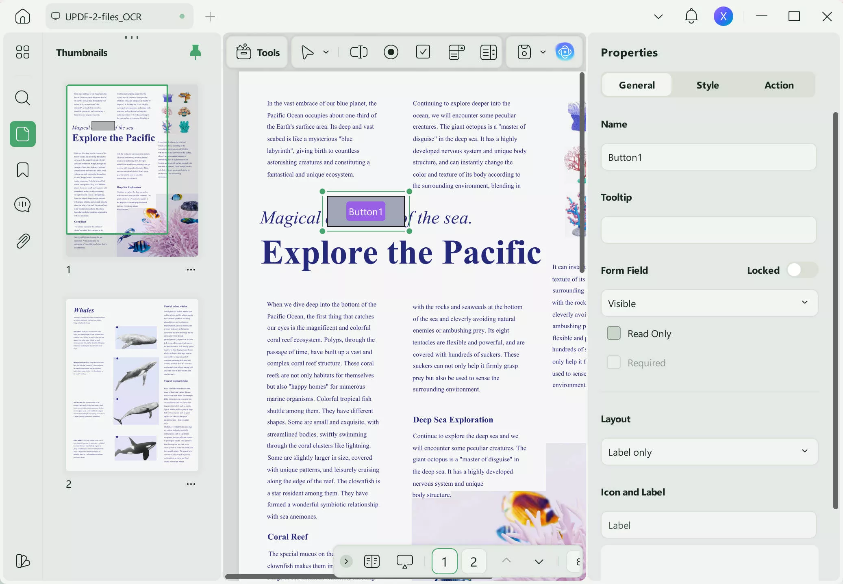The image size is (843, 584).
Task: Select the radio button form field tool
Action: click(x=391, y=52)
